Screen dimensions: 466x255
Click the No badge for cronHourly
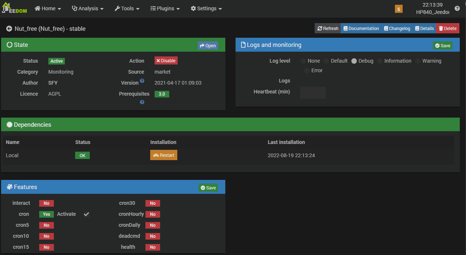point(153,214)
